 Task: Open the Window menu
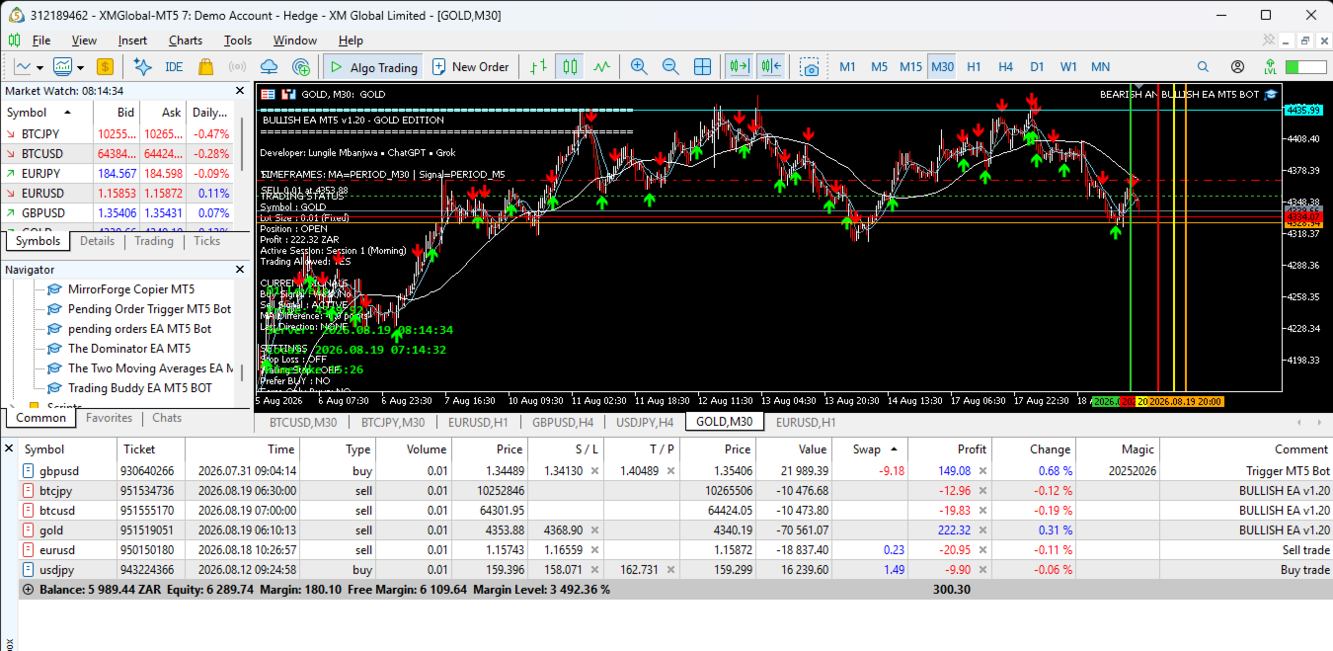(295, 41)
